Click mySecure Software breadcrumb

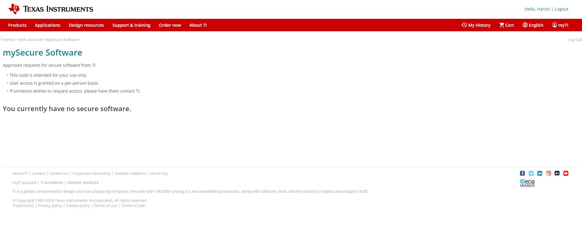(62, 40)
